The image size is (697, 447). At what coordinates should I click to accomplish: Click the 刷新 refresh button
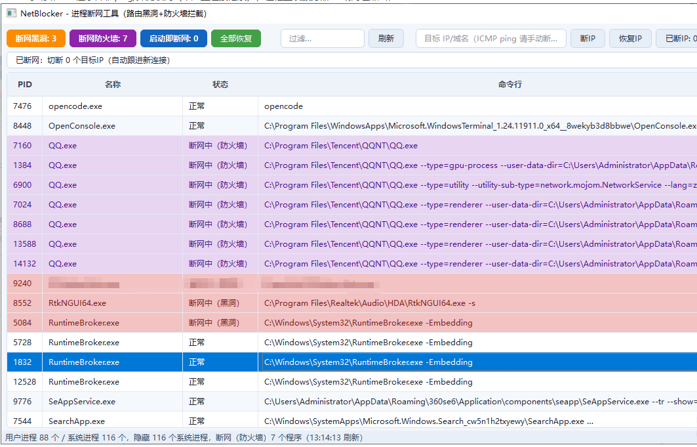click(x=386, y=39)
